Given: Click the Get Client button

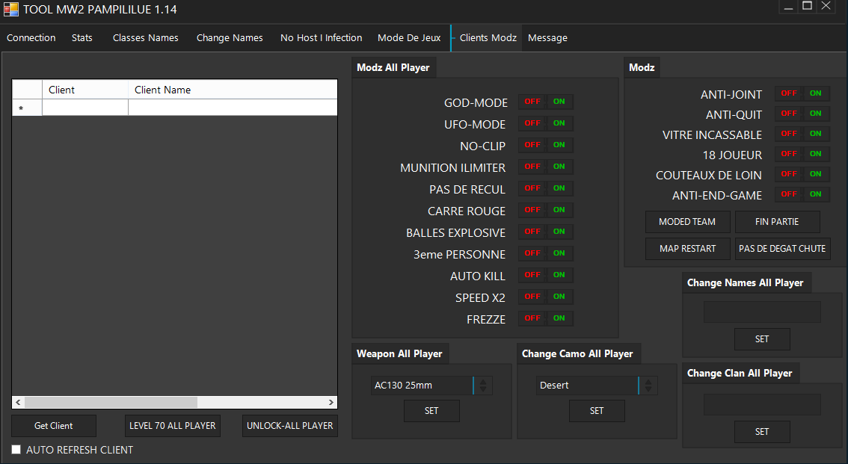Looking at the screenshot, I should tap(54, 426).
